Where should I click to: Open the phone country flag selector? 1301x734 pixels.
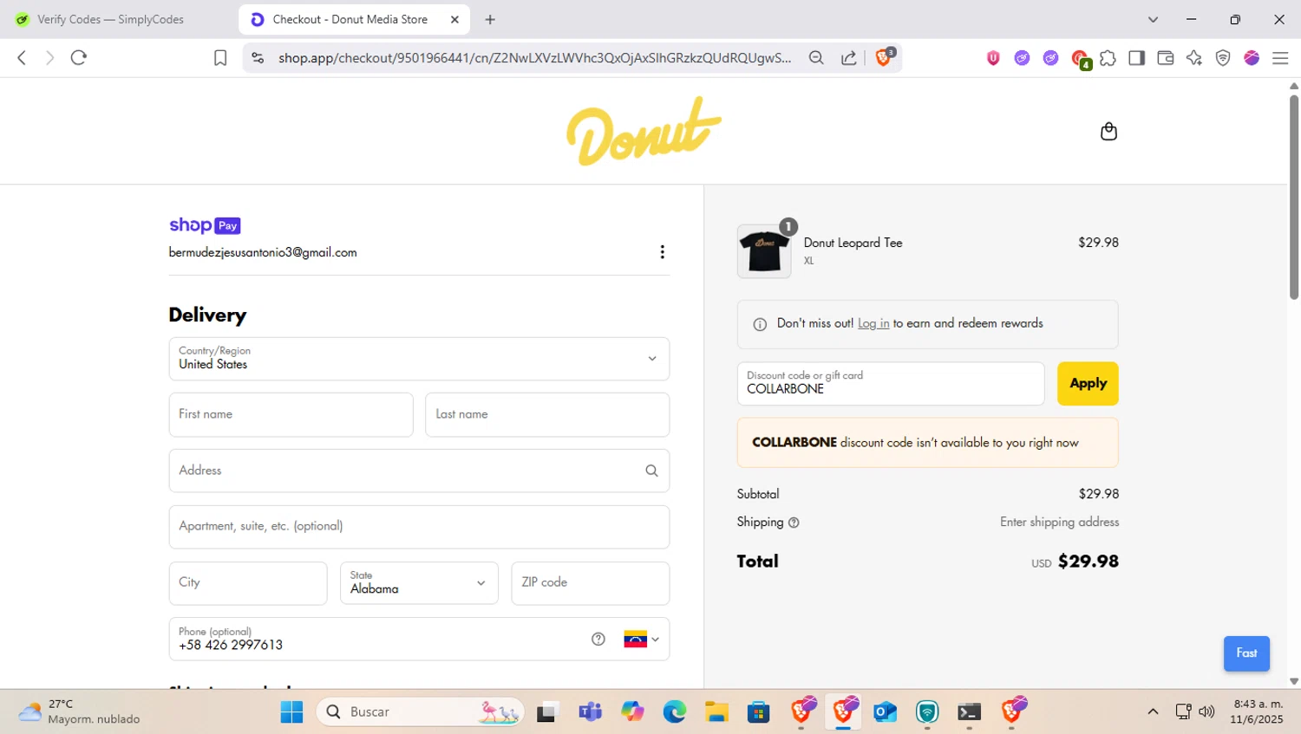[x=642, y=640]
